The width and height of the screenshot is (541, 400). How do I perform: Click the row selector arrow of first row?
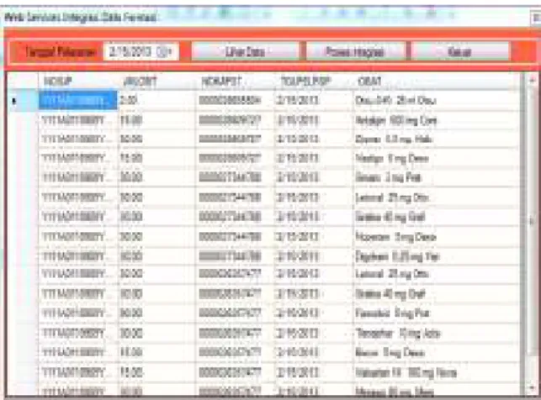23,100
